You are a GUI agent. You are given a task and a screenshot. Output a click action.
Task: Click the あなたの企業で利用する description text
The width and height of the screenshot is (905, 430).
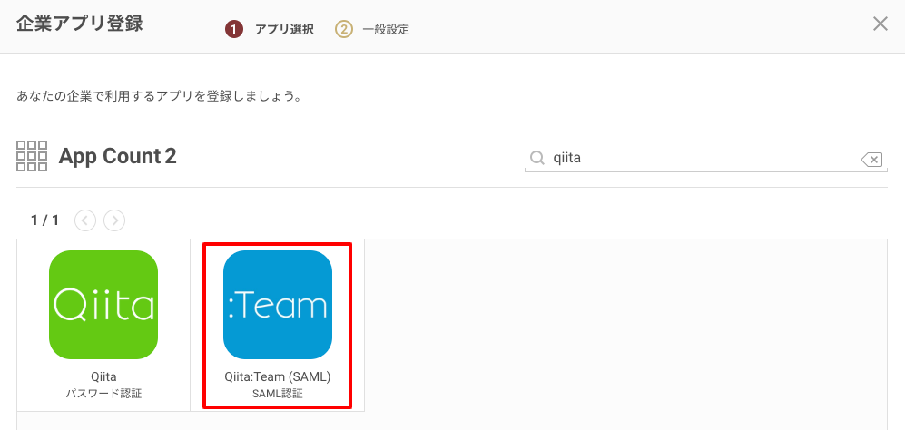pyautogui.click(x=160, y=96)
